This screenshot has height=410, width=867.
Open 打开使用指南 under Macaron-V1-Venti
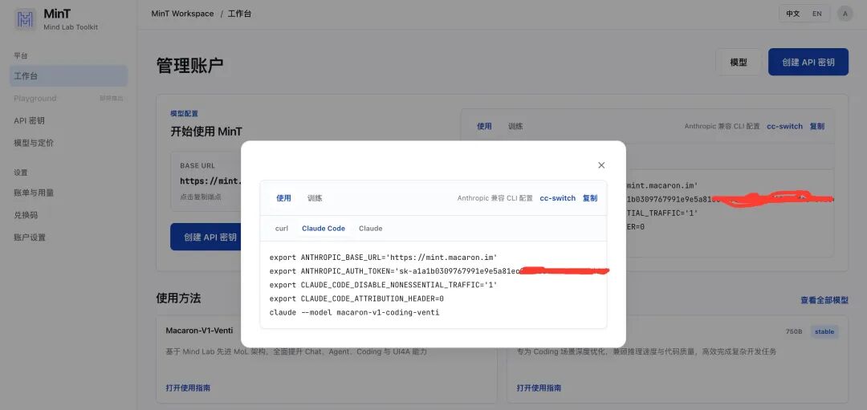point(188,388)
